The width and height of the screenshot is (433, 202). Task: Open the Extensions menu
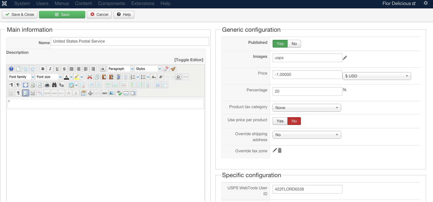(143, 3)
